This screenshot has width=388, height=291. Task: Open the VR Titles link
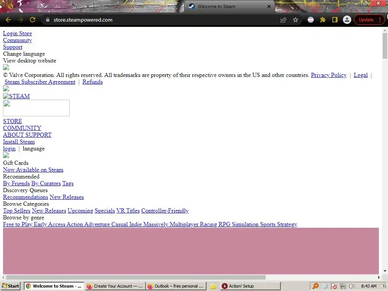pyautogui.click(x=128, y=211)
